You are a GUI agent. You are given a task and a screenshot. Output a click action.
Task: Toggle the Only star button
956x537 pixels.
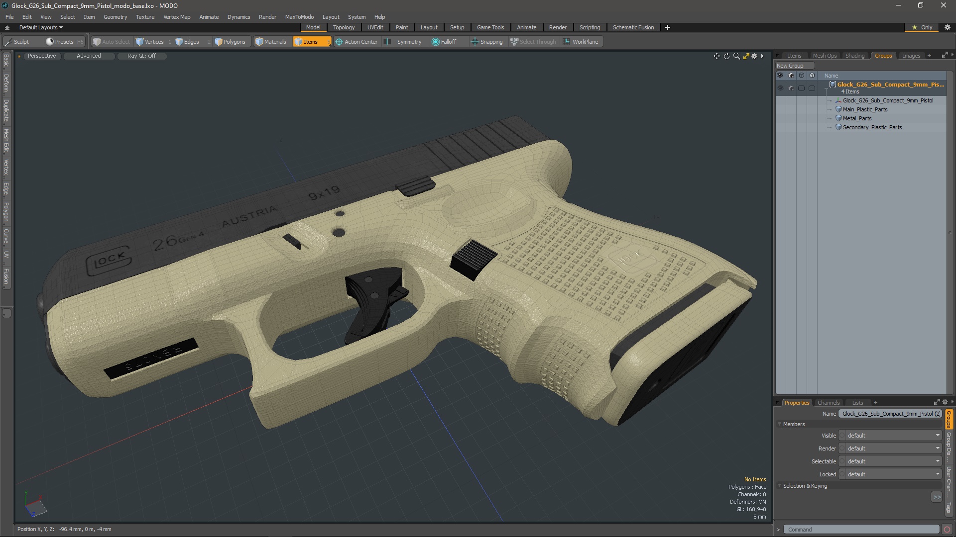[x=922, y=27]
